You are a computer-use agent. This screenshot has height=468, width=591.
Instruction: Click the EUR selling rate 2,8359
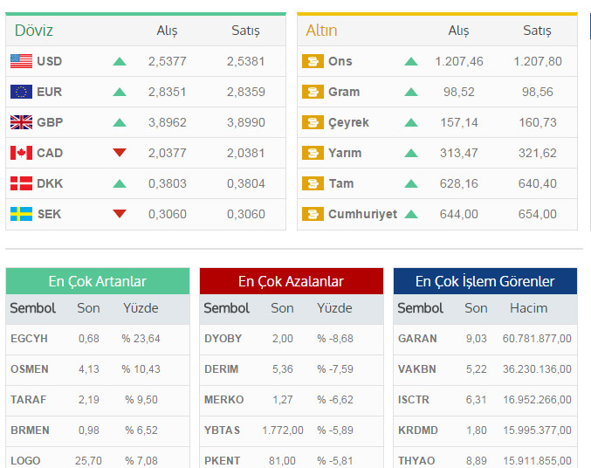tap(246, 92)
